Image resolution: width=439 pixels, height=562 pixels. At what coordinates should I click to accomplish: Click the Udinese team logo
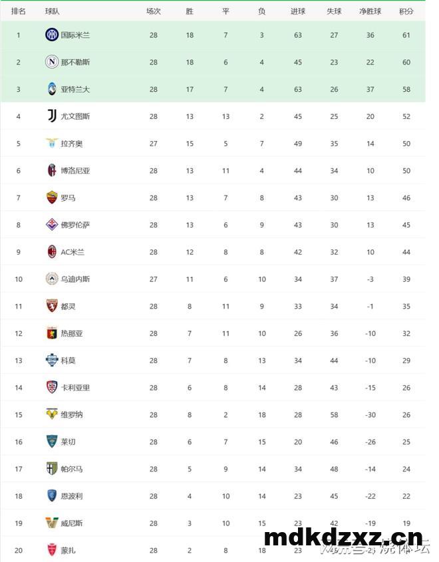tap(52, 279)
